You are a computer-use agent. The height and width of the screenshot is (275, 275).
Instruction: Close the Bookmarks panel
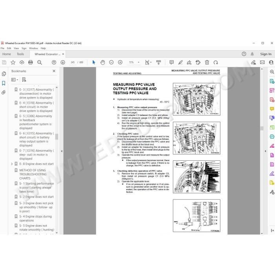pos(54,71)
